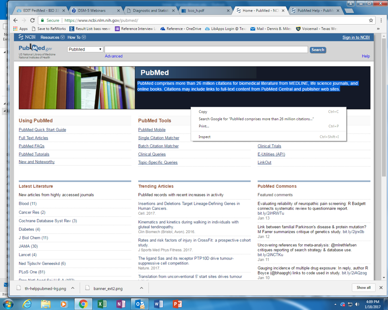Close the downloads bar with the X

(x=381, y=287)
